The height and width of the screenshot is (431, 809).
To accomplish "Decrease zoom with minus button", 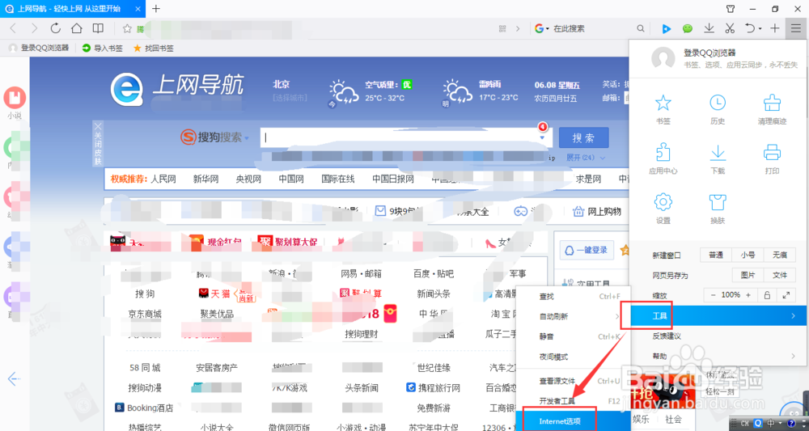I will [713, 295].
